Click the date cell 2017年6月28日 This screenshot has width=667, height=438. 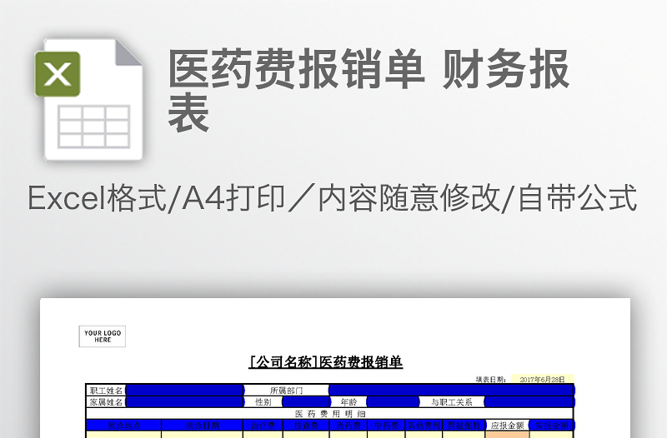pyautogui.click(x=543, y=380)
